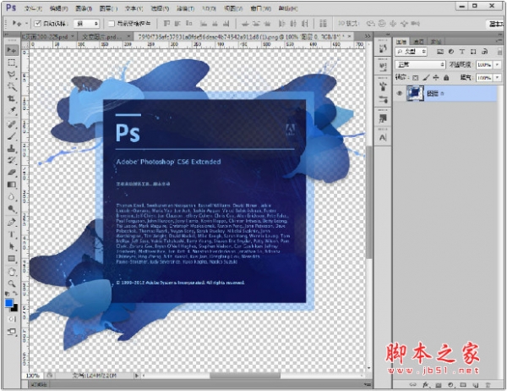
Task: Select the Move tool in the toolbox
Action: pyautogui.click(x=12, y=50)
